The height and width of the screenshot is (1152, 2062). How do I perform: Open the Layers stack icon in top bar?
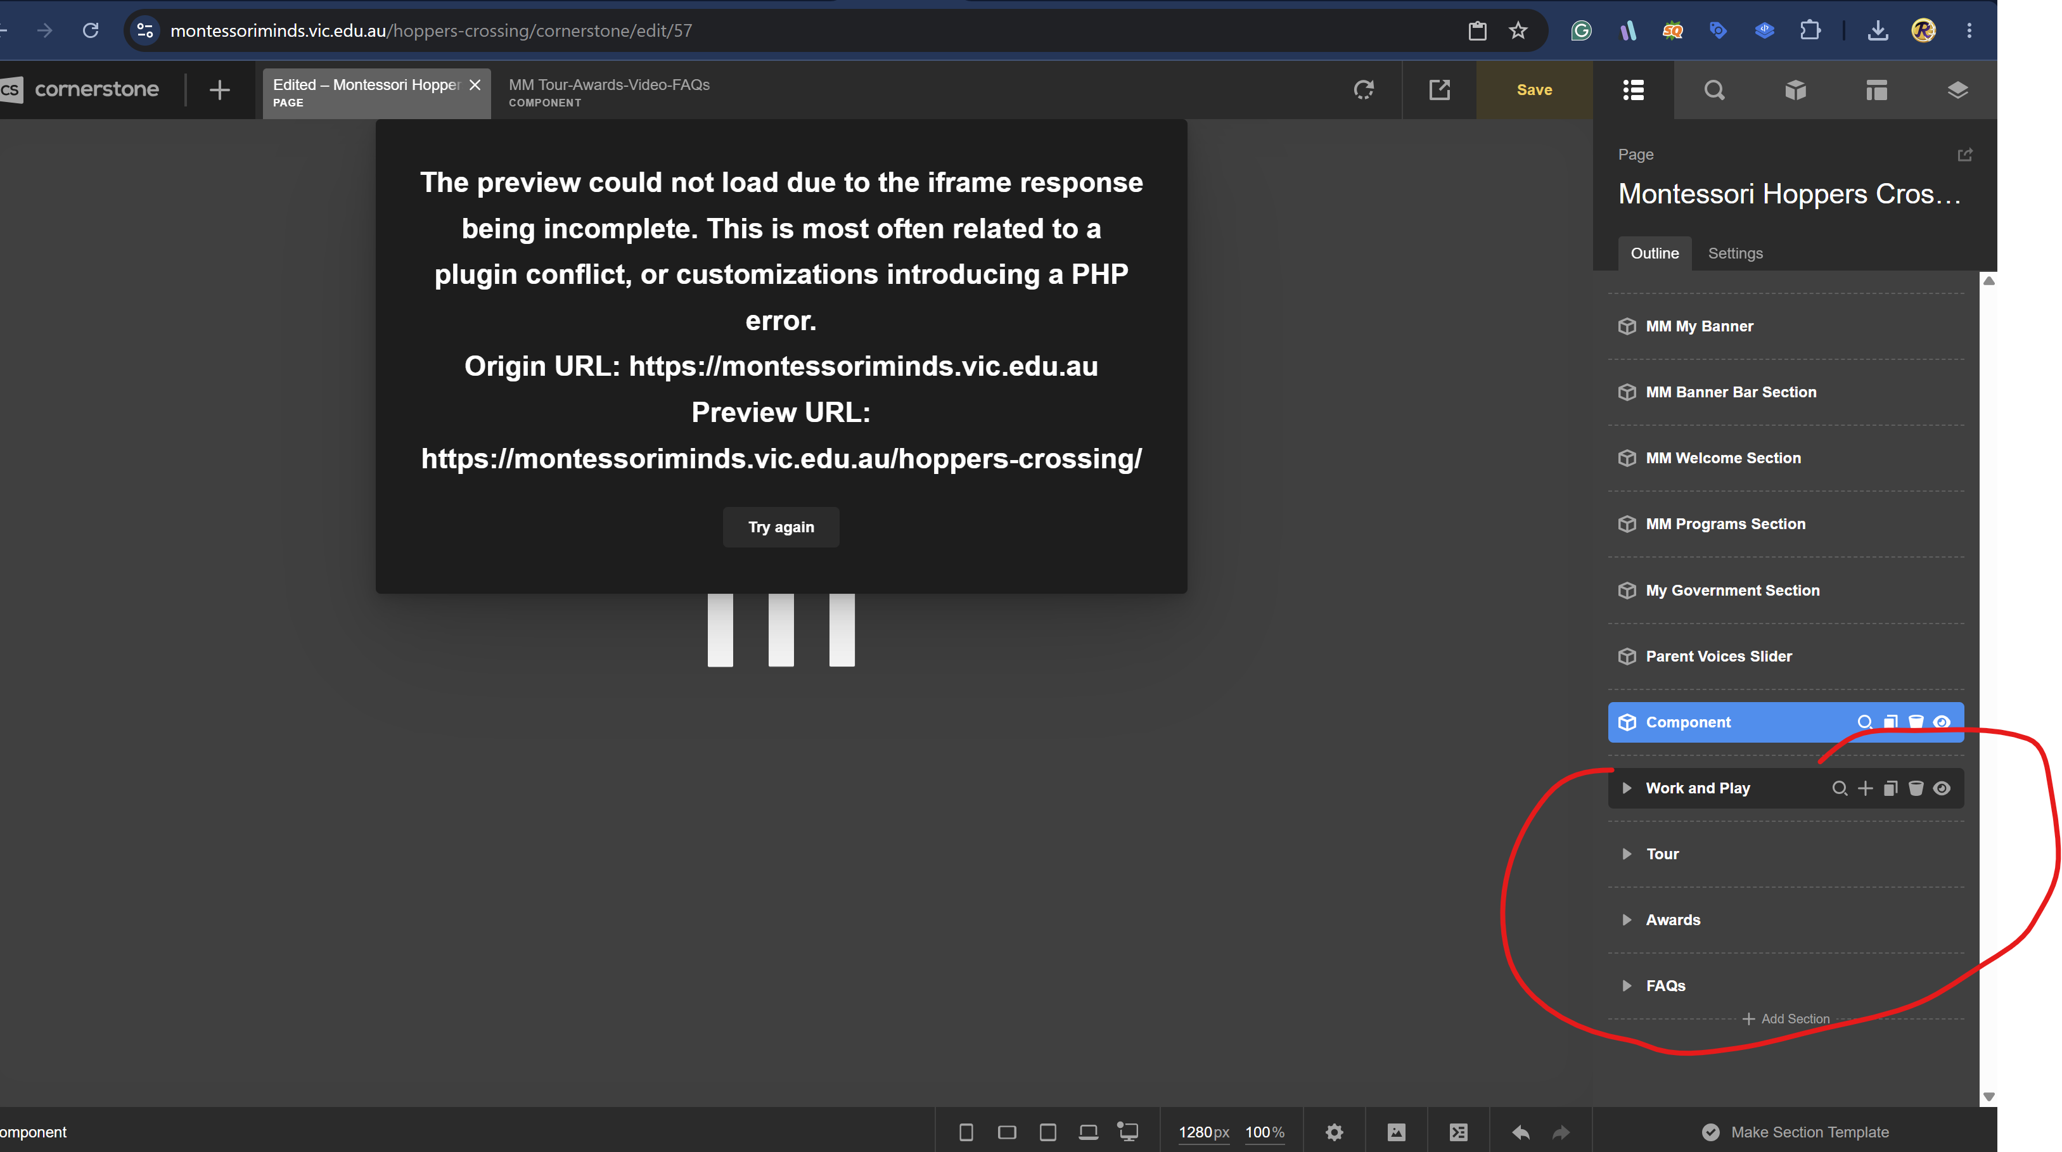click(1957, 89)
